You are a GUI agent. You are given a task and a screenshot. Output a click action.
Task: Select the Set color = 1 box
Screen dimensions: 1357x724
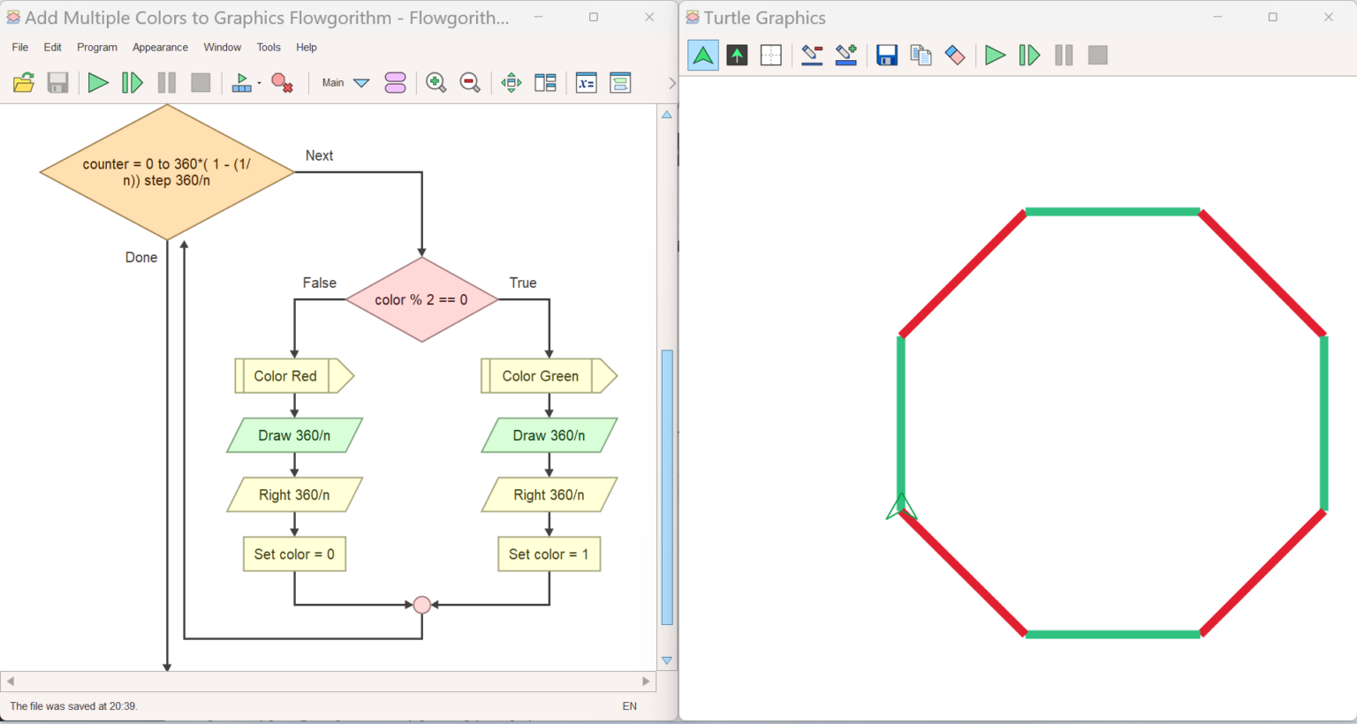[x=549, y=554]
